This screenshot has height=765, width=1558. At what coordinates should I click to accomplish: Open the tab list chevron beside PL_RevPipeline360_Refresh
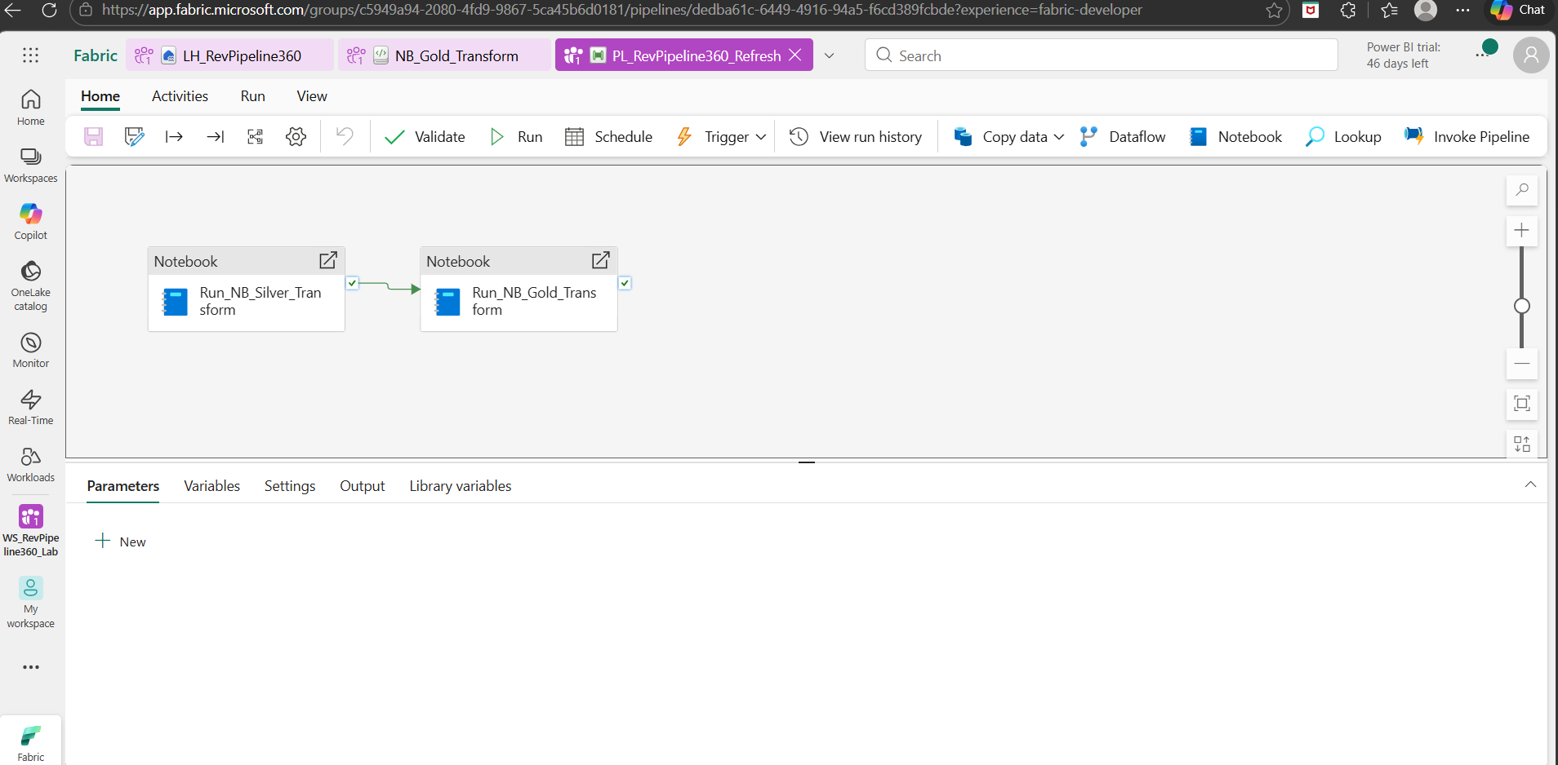[x=830, y=55]
